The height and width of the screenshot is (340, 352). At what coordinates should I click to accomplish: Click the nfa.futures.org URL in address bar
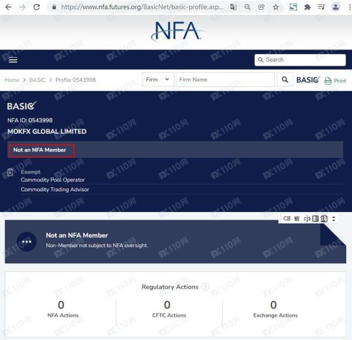[x=143, y=7]
